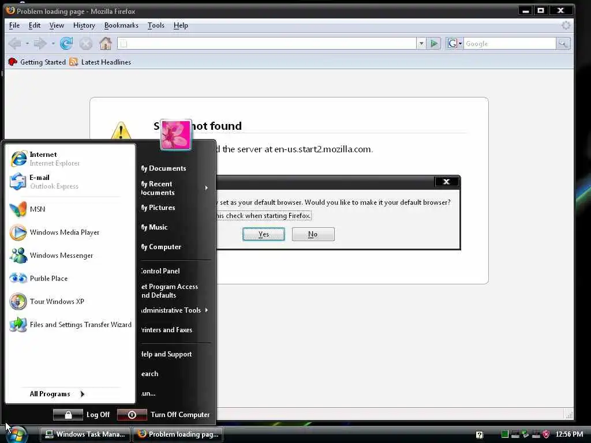Click the Windows Start orb
591x443 pixels.
(x=17, y=435)
